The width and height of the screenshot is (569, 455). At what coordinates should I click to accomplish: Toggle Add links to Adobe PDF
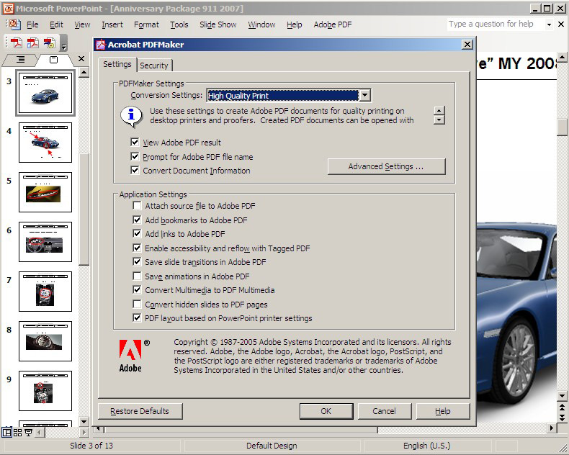(137, 234)
